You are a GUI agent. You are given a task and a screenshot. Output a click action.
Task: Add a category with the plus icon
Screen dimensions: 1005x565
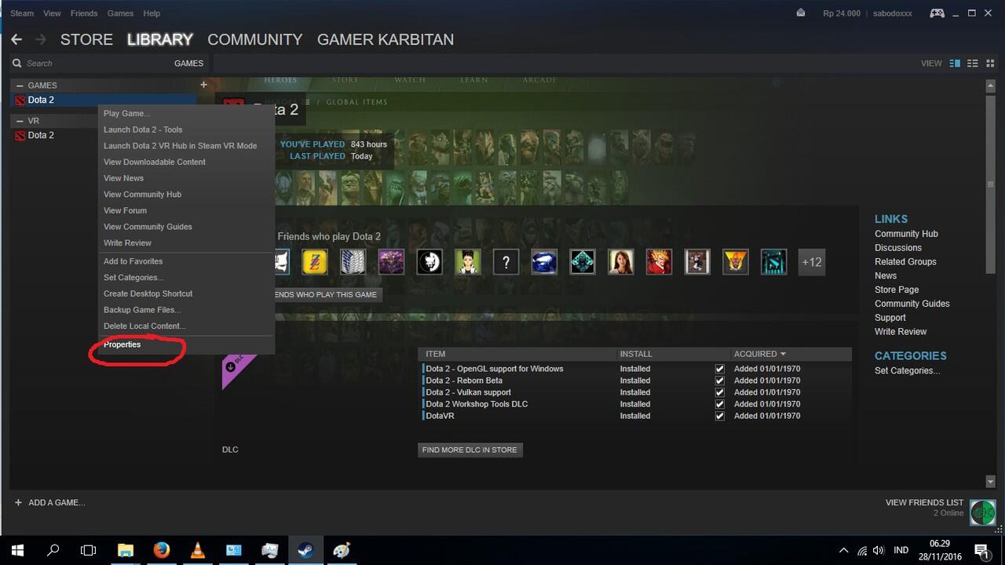203,85
